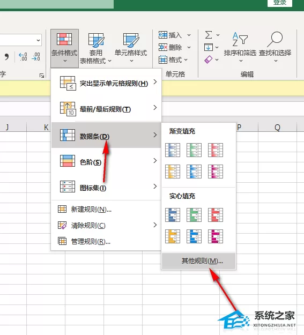
Task: Expand the 插入 insert dropdown arrow
Action: (189, 35)
